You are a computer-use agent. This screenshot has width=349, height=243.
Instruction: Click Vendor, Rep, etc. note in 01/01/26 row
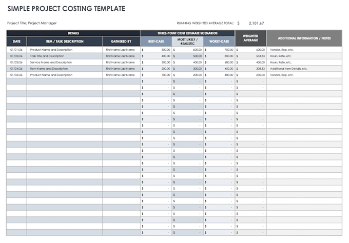click(304, 50)
